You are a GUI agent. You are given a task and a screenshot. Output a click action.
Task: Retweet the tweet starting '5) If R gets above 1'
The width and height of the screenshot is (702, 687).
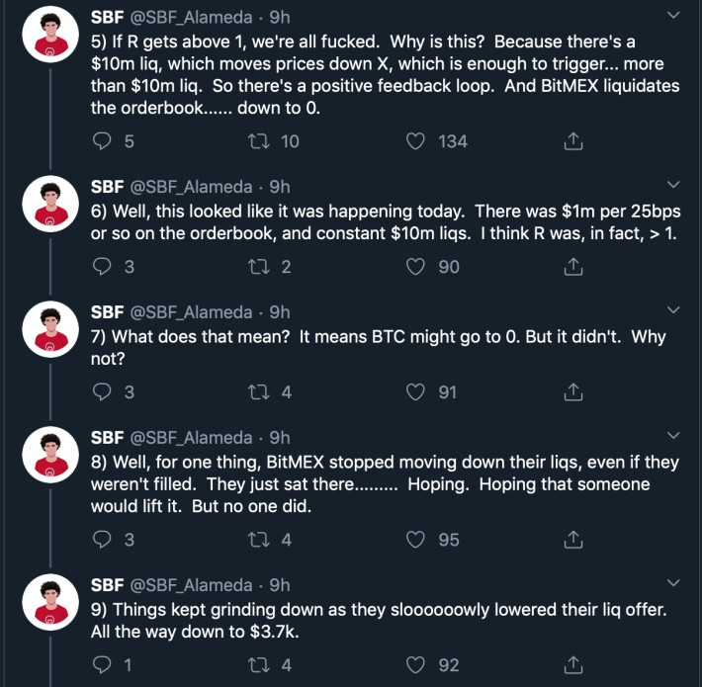[x=259, y=141]
